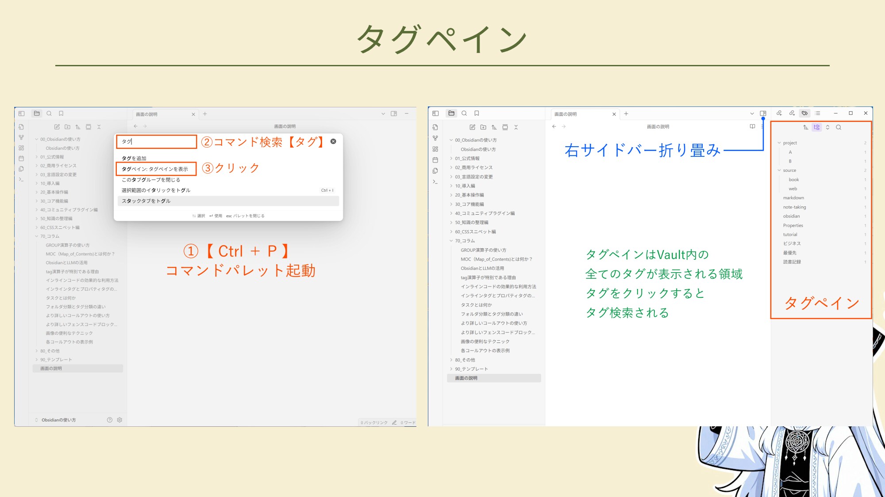The width and height of the screenshot is (885, 497).
Task: Collapse the source tag group
Action: coord(779,171)
